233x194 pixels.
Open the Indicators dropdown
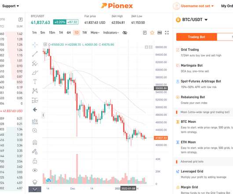[x=111, y=32]
